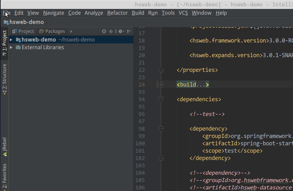Open the 2: Favorites tool window stripe
The image size is (293, 191).
point(4,177)
